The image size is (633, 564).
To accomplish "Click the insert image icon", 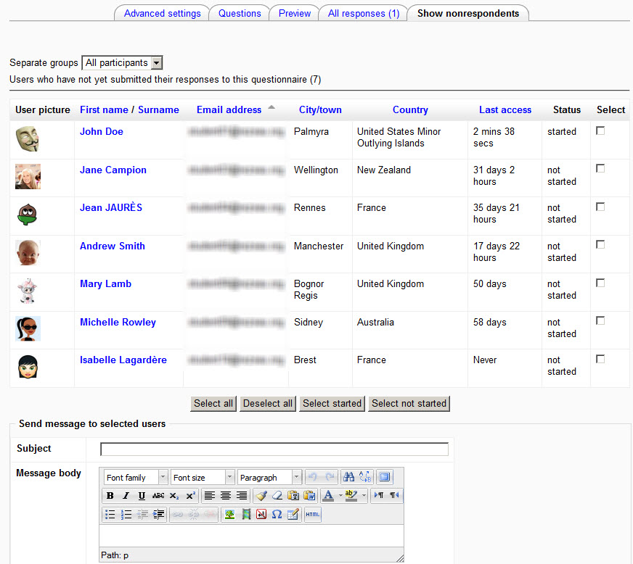I will click(x=229, y=515).
